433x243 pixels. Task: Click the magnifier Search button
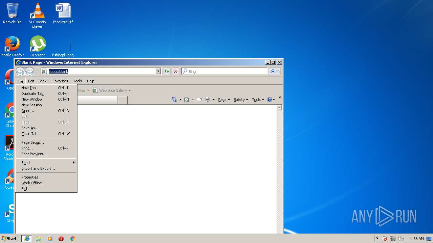(x=272, y=71)
